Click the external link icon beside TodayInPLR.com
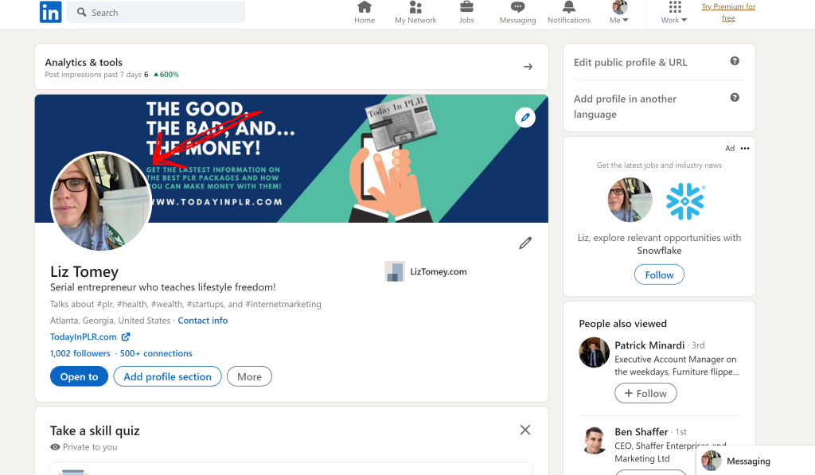The height and width of the screenshot is (475, 815). (x=125, y=337)
